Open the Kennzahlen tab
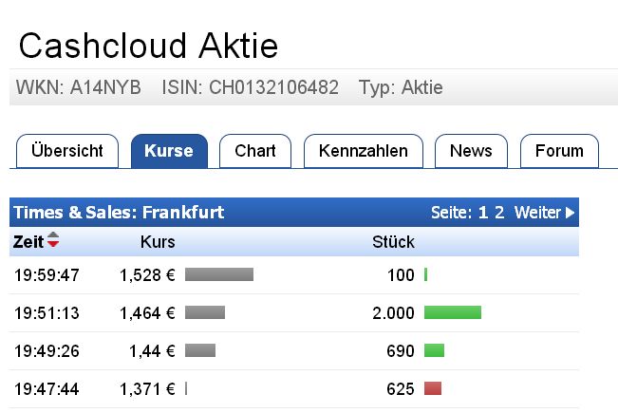The image size is (618, 413). tap(364, 151)
